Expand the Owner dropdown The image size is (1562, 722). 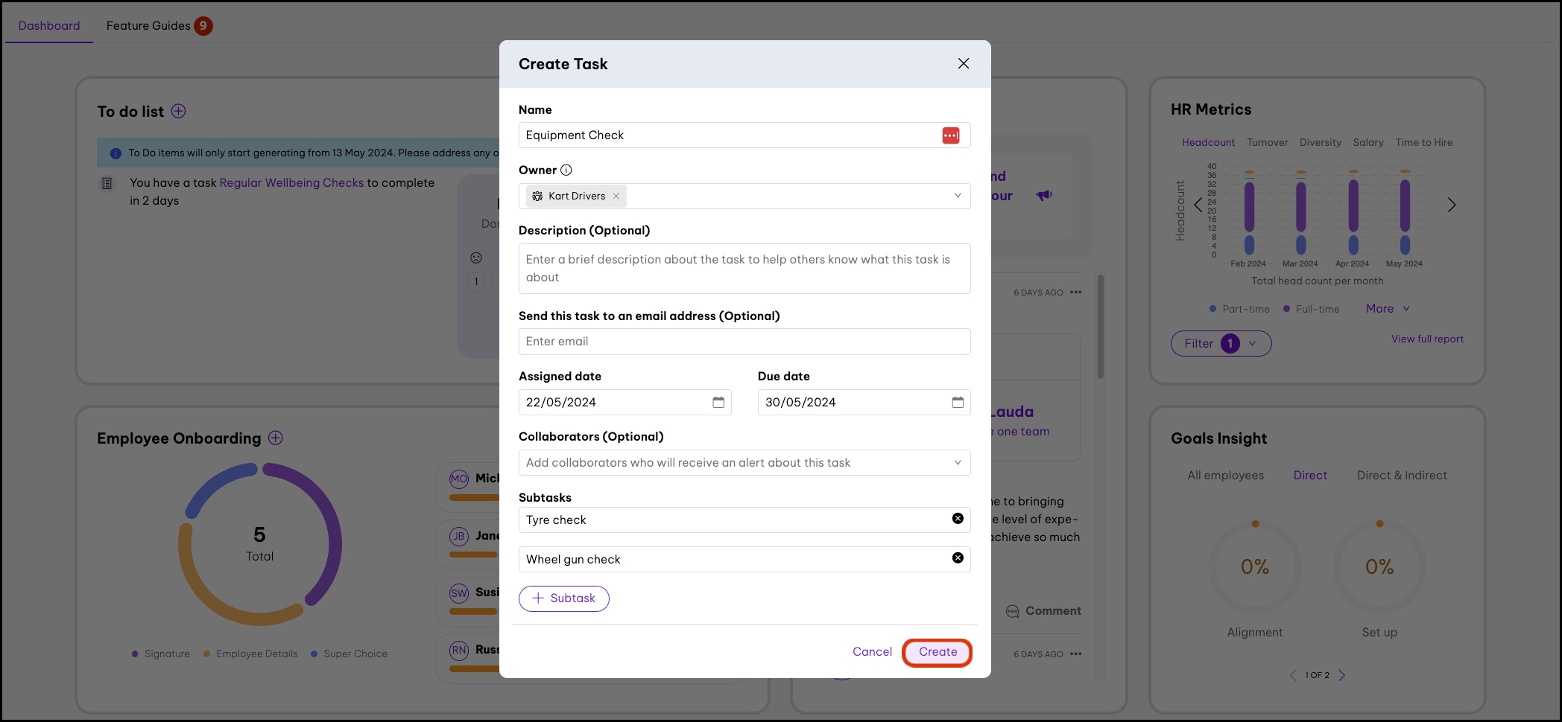(958, 196)
